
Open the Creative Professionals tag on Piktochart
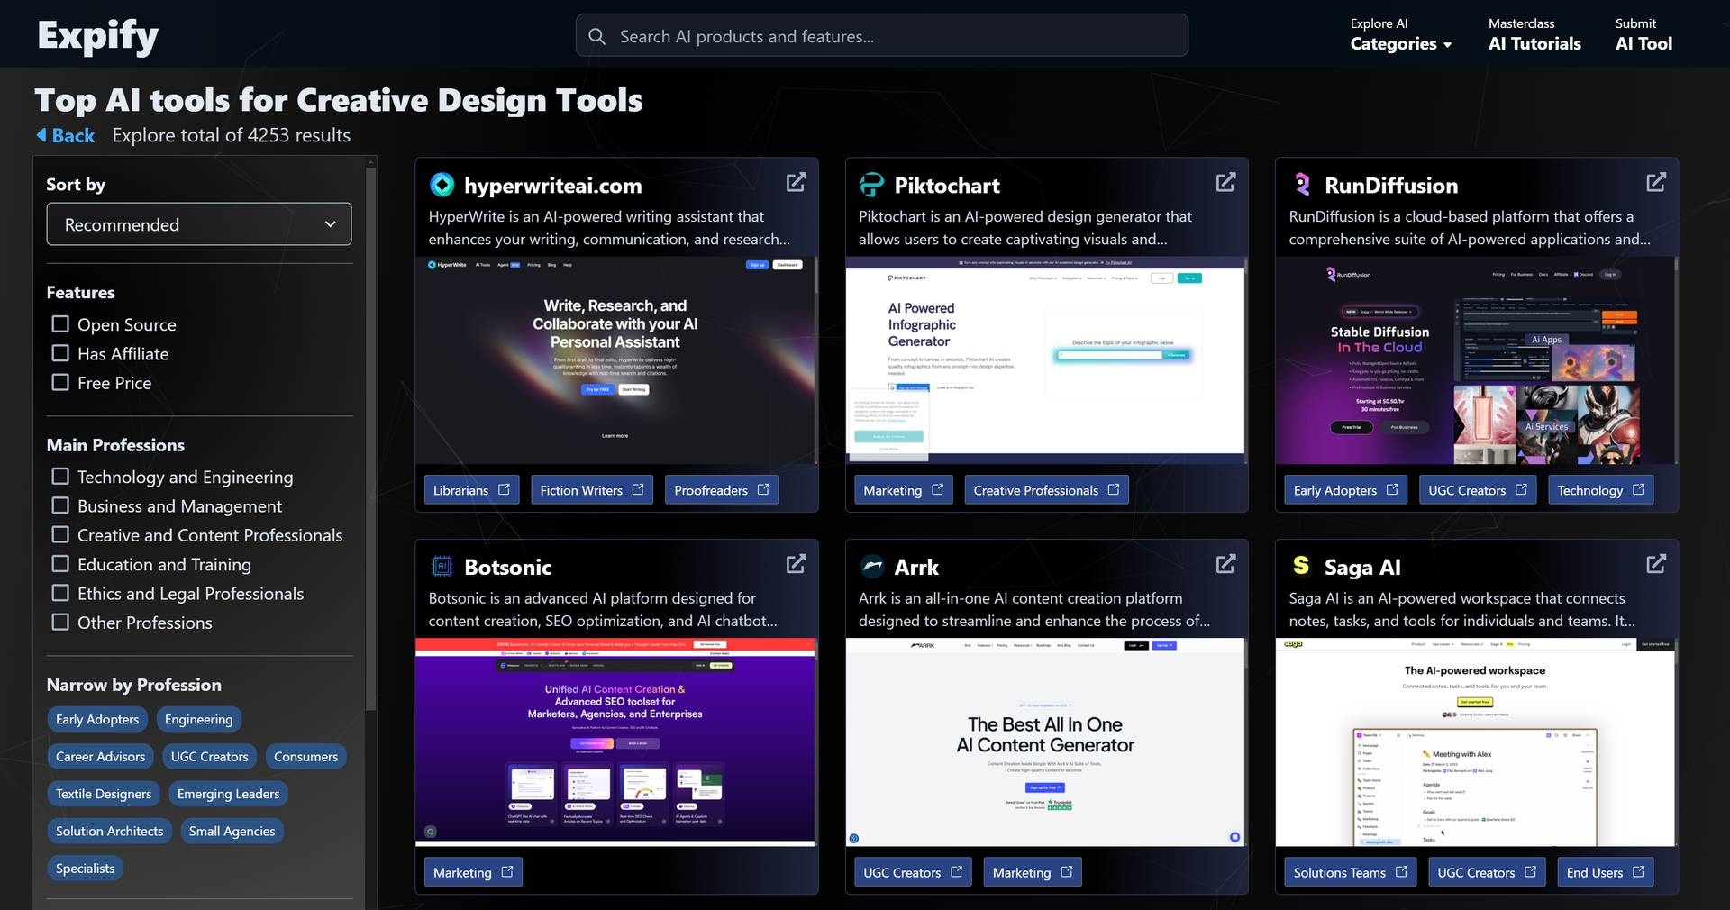coord(1046,490)
